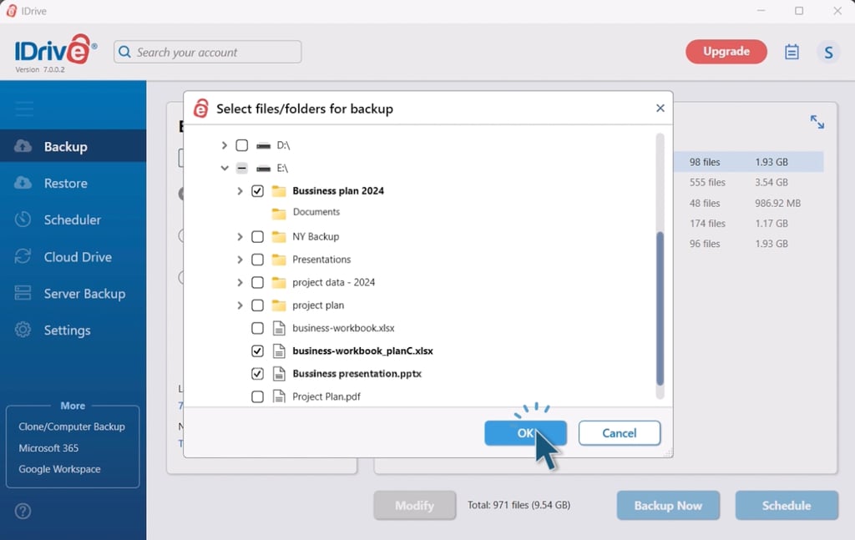Click the expand arrows icon on the panel

(x=817, y=121)
